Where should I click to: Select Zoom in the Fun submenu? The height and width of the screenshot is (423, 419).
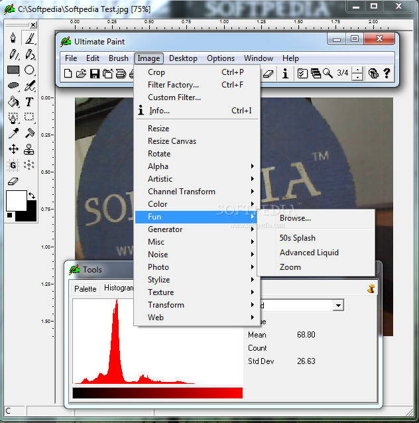pos(316,267)
